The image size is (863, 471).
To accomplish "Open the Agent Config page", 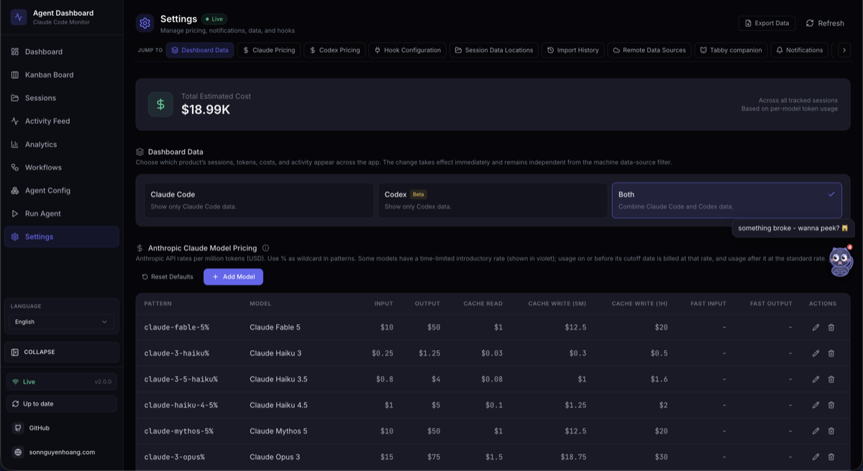I will pos(61,191).
